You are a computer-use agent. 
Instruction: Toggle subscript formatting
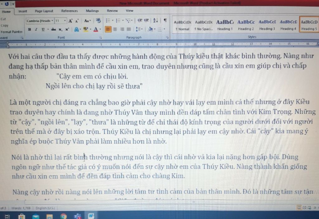(60, 30)
